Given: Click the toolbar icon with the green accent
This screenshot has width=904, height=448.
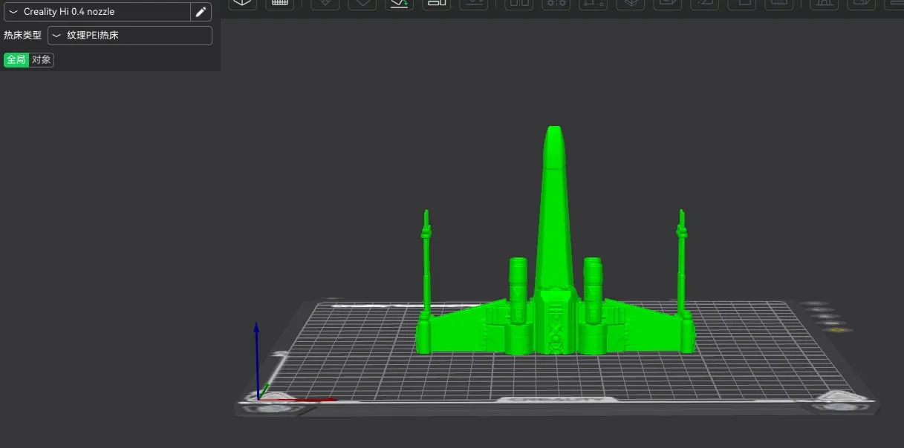Looking at the screenshot, I should (400, 3).
